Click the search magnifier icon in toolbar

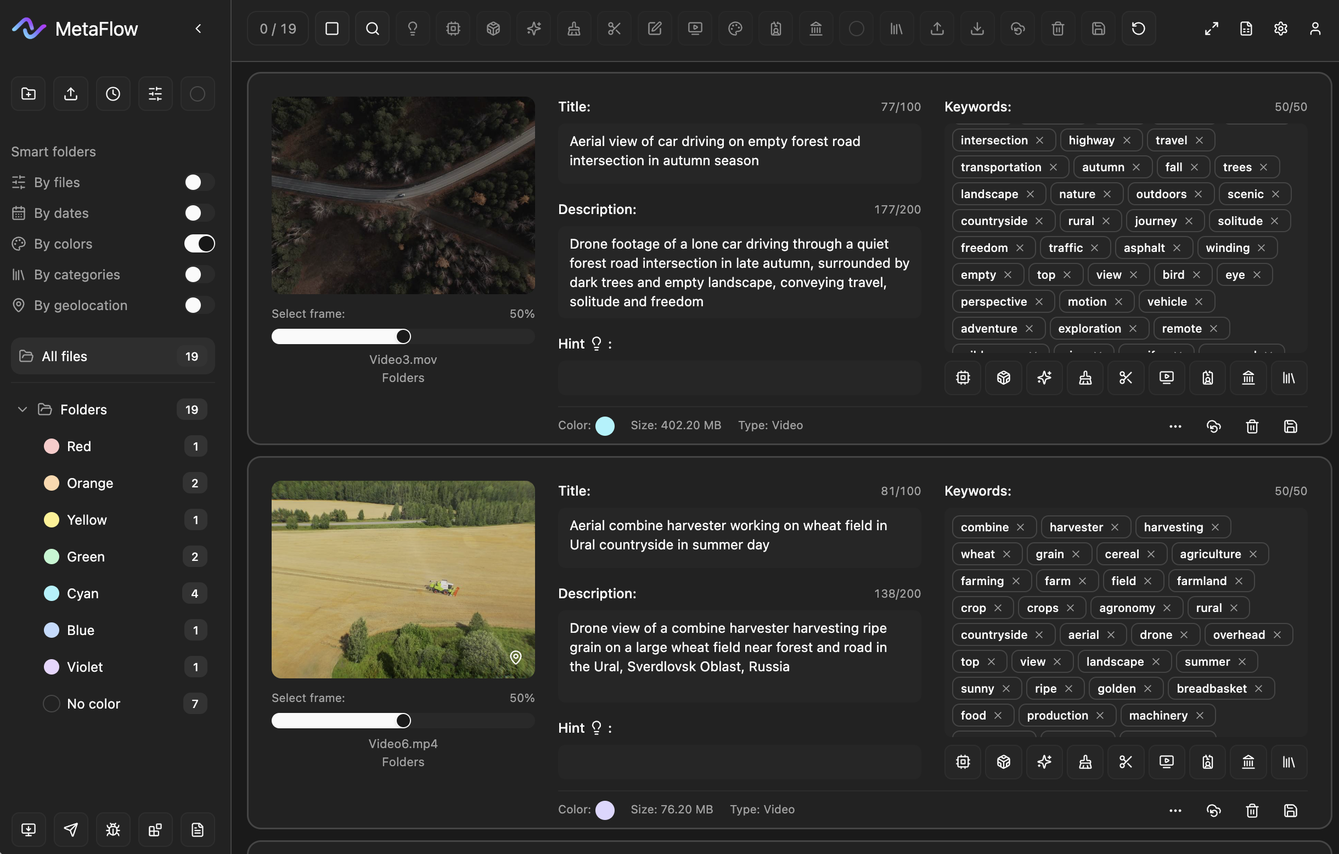click(372, 29)
